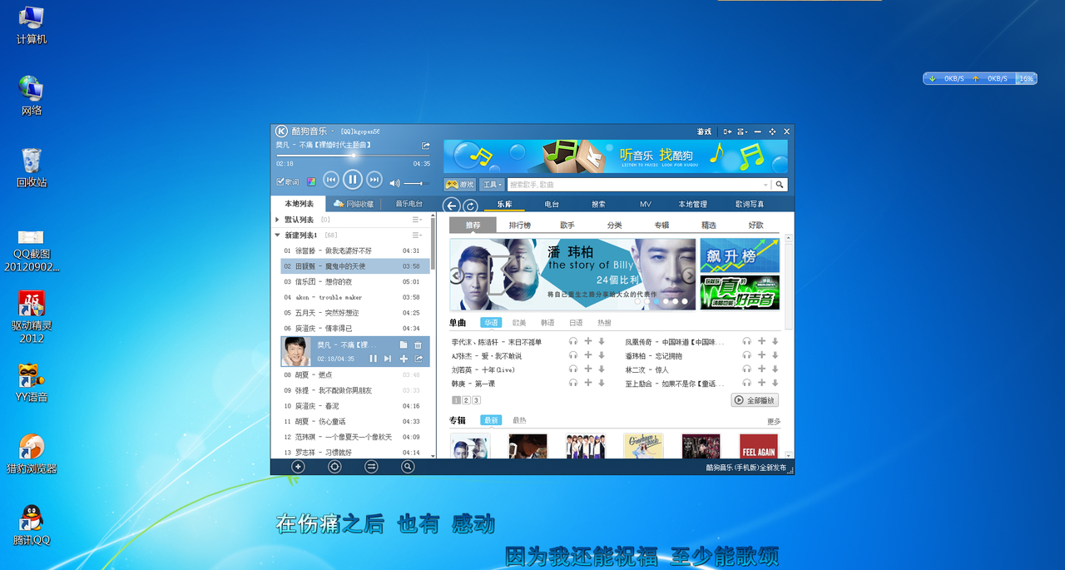
Task: Show the previous banner slide arrow
Action: click(457, 274)
